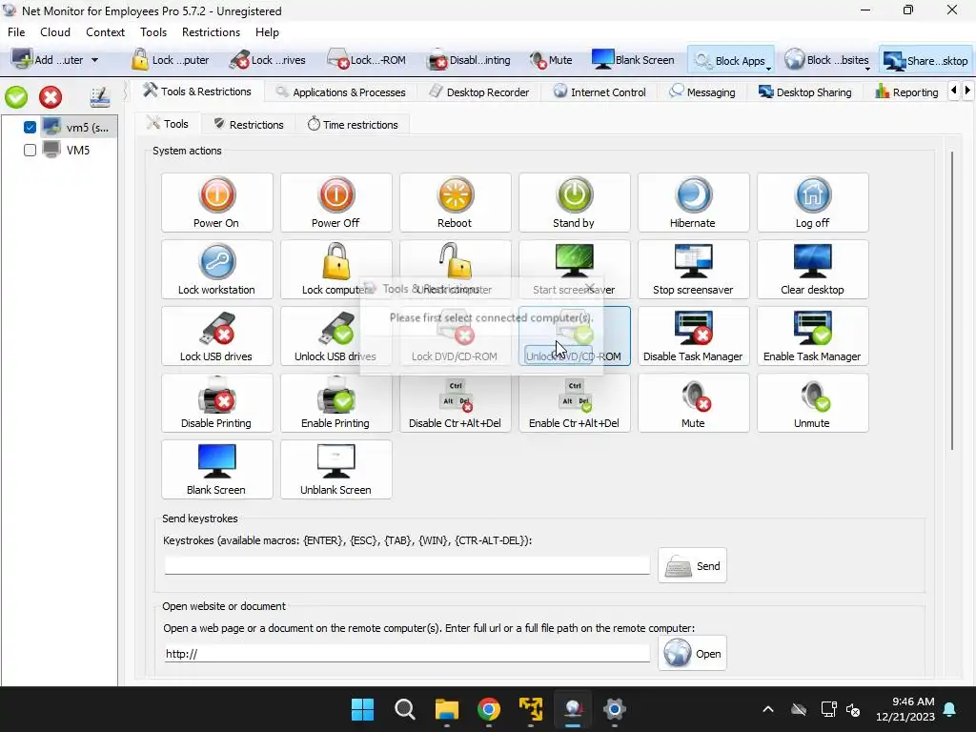Open the Time restrictions sub-tab
The width and height of the screenshot is (976, 732).
(x=353, y=125)
